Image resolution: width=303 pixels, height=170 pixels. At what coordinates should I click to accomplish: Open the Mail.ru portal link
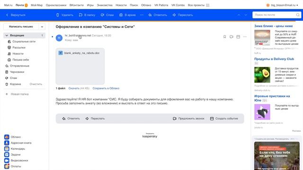8,5
